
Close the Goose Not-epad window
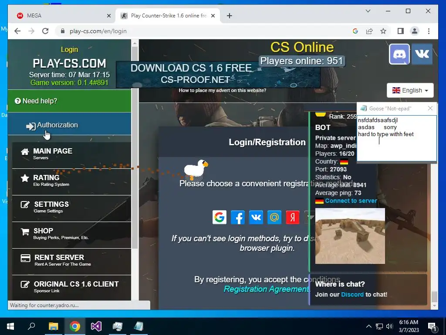430,108
